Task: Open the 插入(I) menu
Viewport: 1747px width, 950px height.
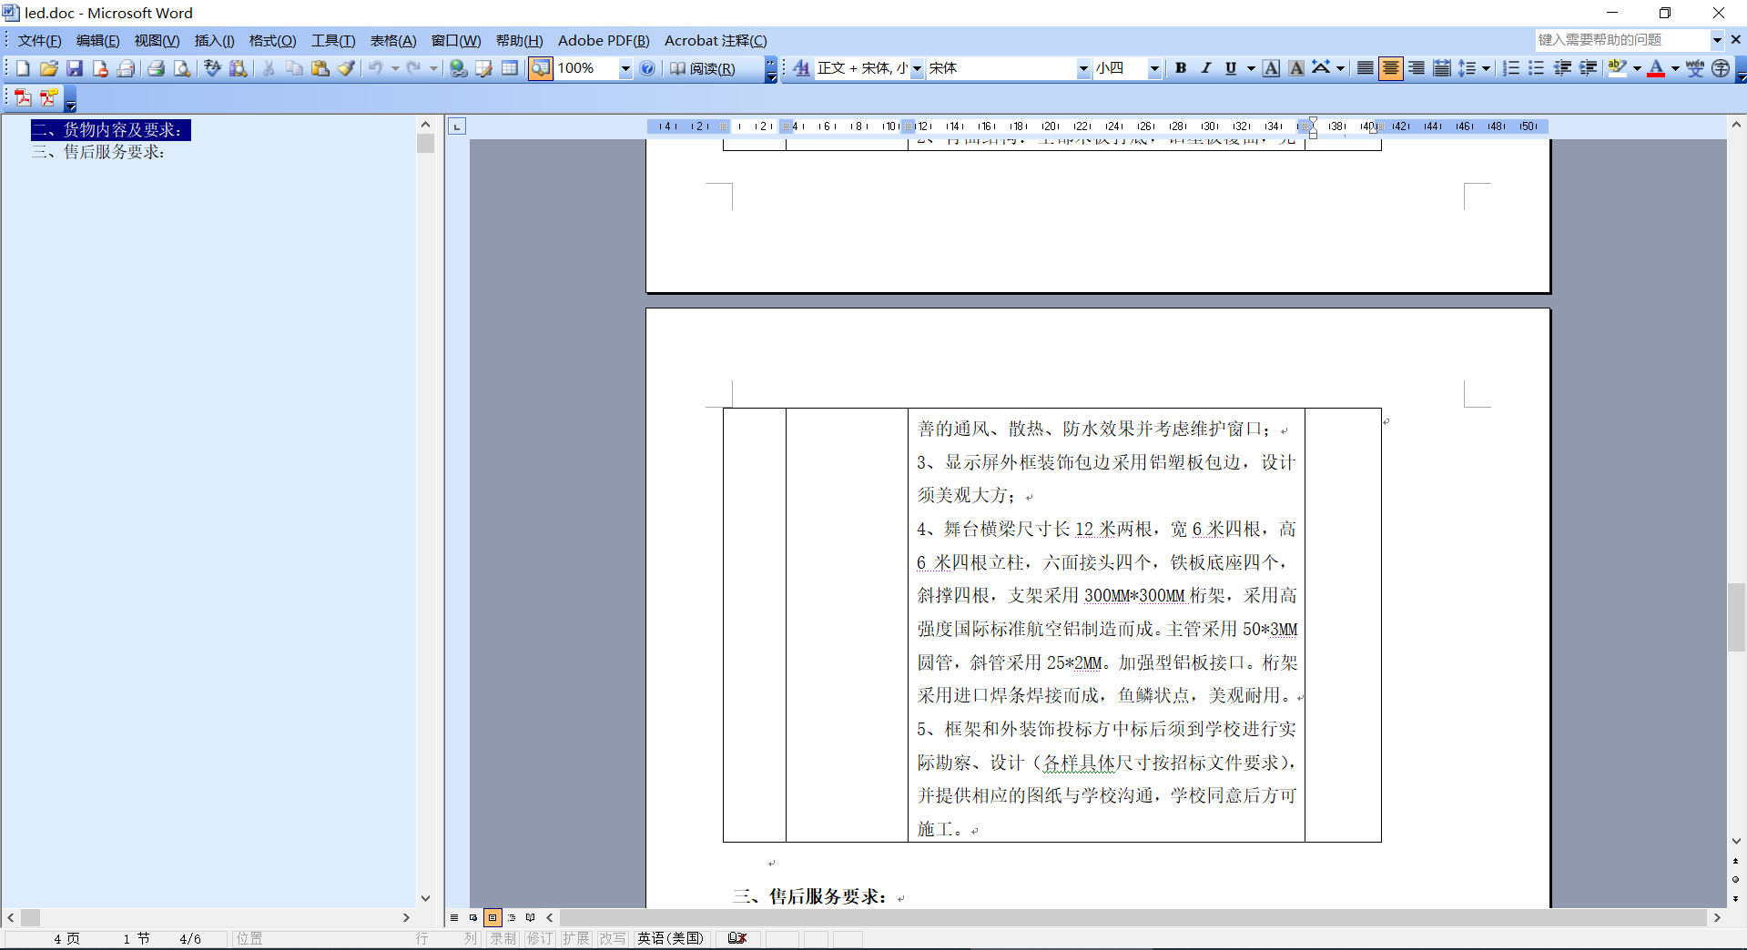Action: pyautogui.click(x=214, y=41)
